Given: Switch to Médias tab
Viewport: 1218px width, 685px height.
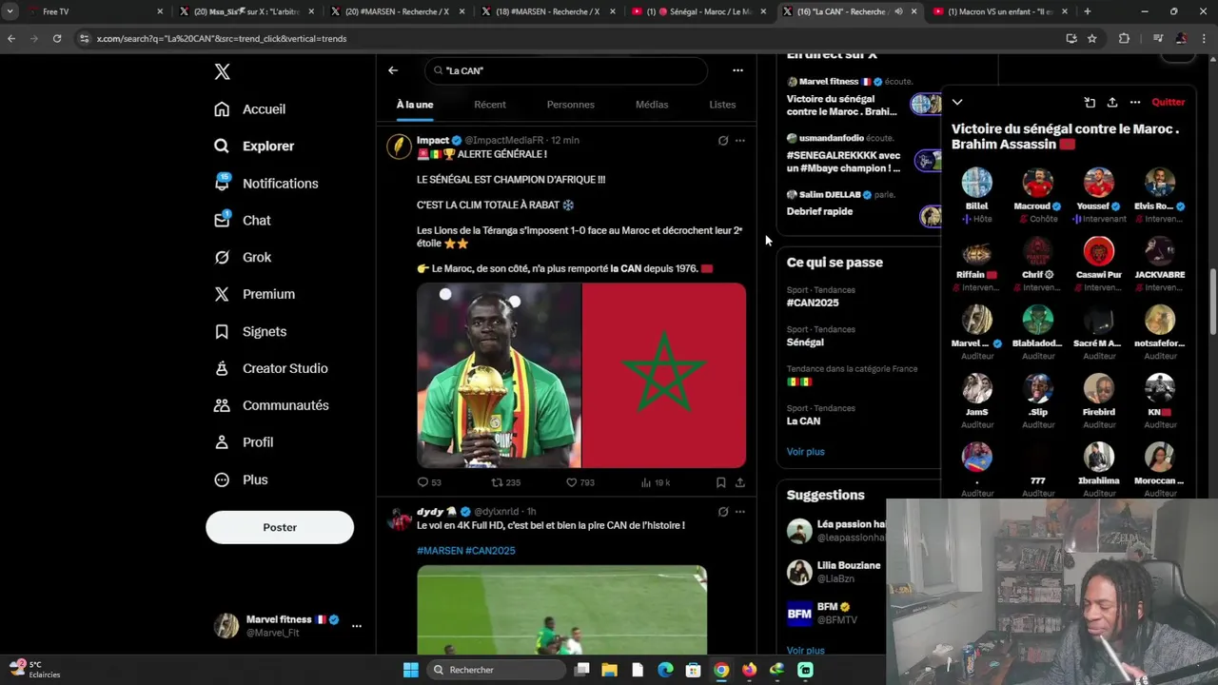Looking at the screenshot, I should tap(652, 105).
